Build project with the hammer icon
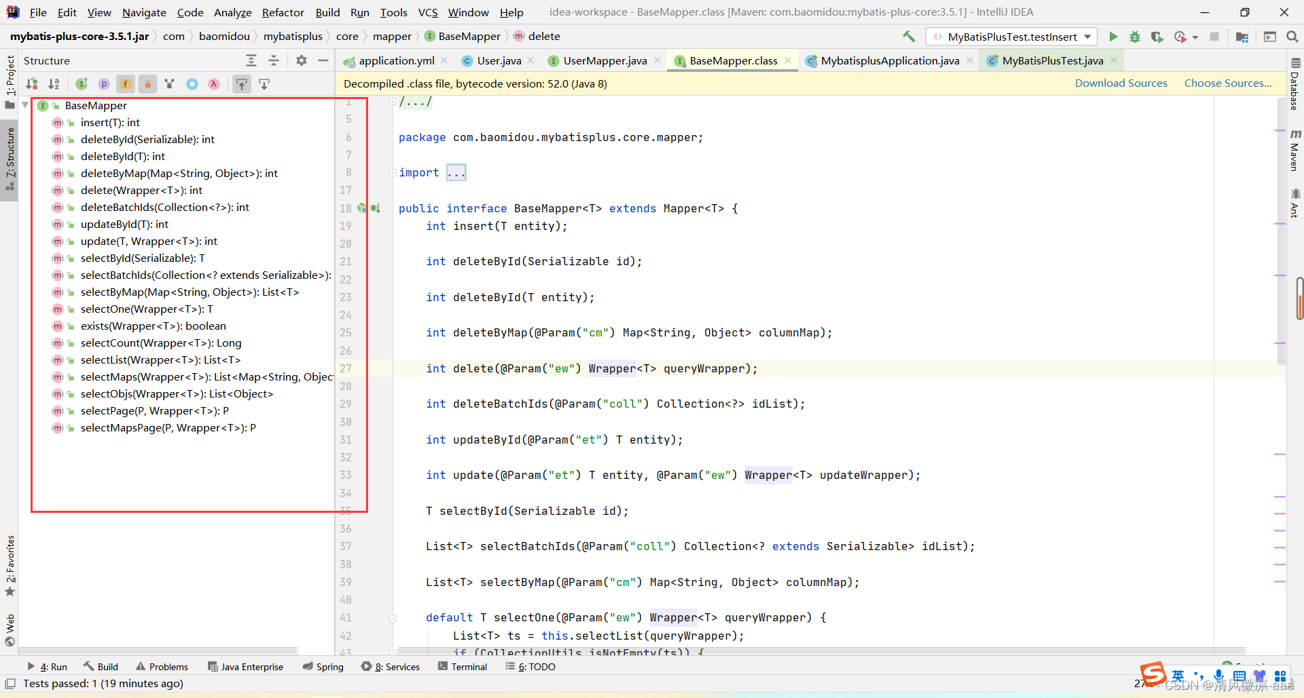The image size is (1304, 698). 909,37
